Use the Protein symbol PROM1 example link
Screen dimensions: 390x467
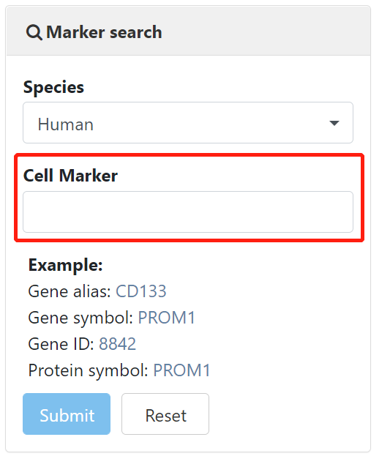pos(181,370)
